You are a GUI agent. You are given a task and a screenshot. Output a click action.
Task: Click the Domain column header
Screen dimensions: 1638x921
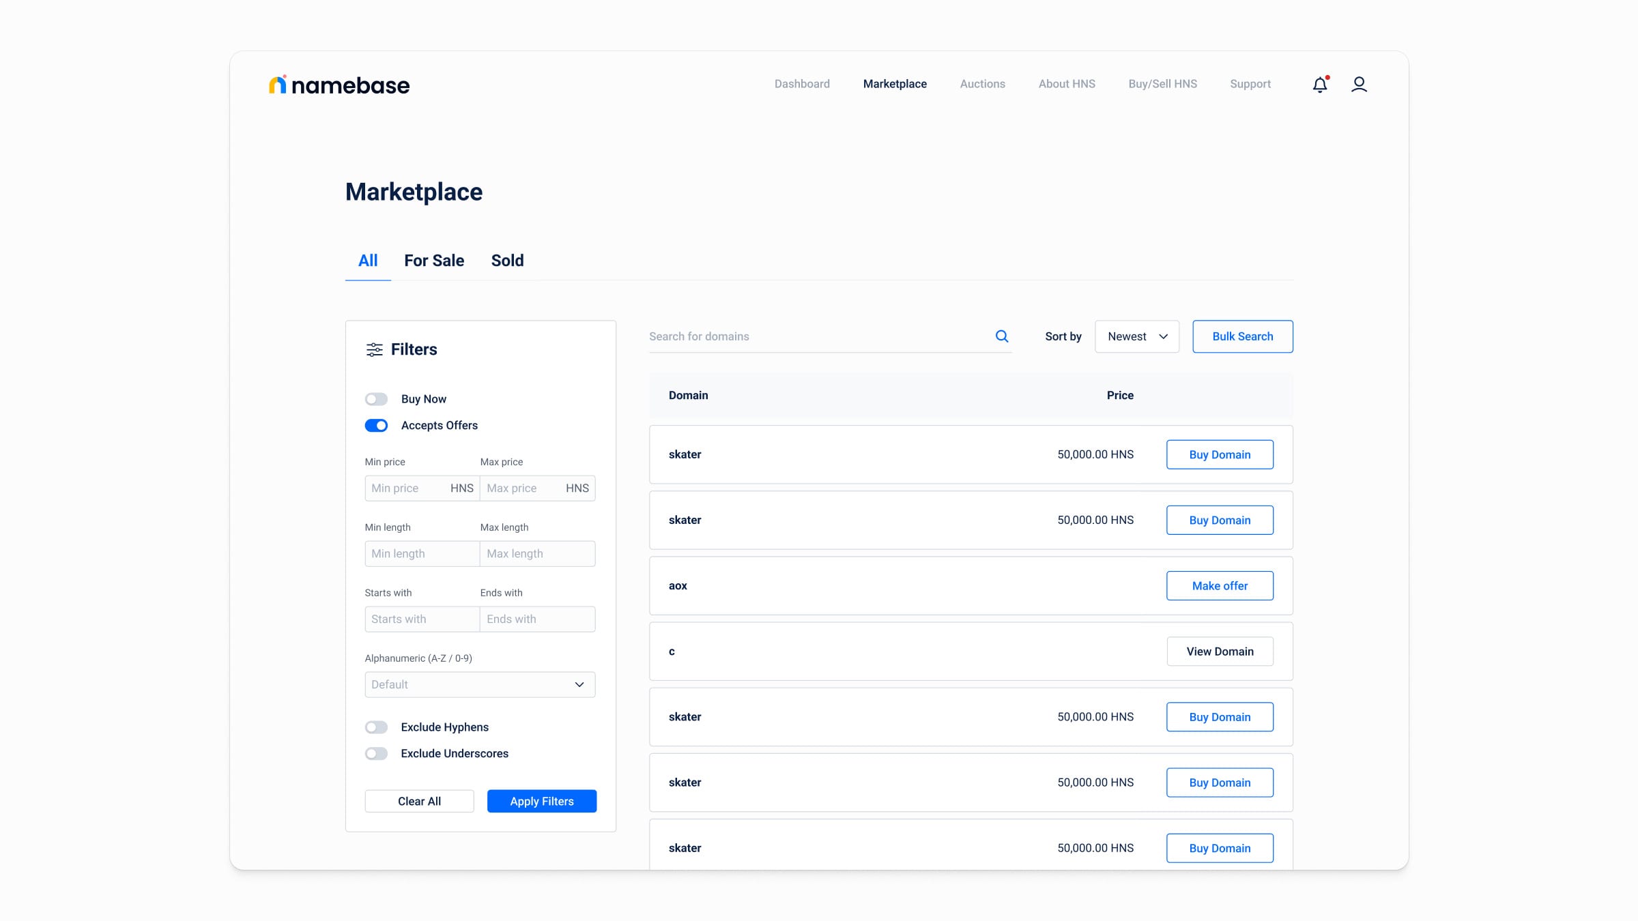(688, 396)
